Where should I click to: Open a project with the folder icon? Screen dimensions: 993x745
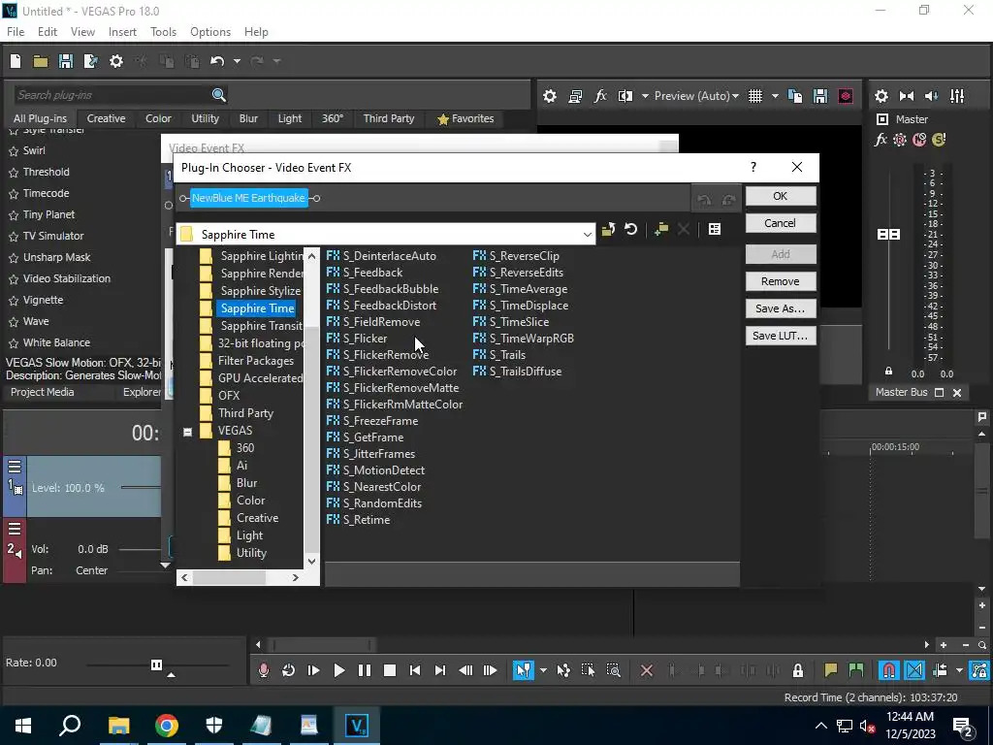click(41, 61)
